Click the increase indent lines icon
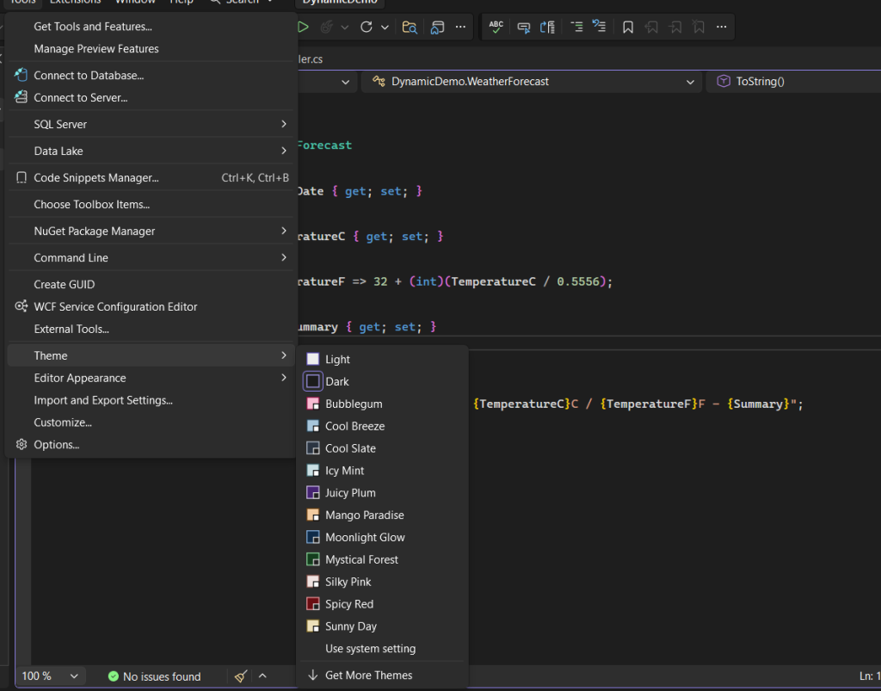This screenshot has width=881, height=691. pos(576,27)
